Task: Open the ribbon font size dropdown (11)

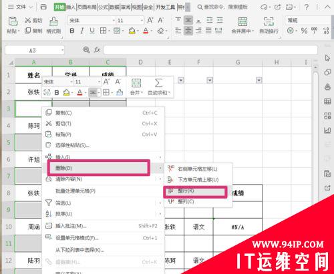Action: pyautogui.click(x=142, y=21)
